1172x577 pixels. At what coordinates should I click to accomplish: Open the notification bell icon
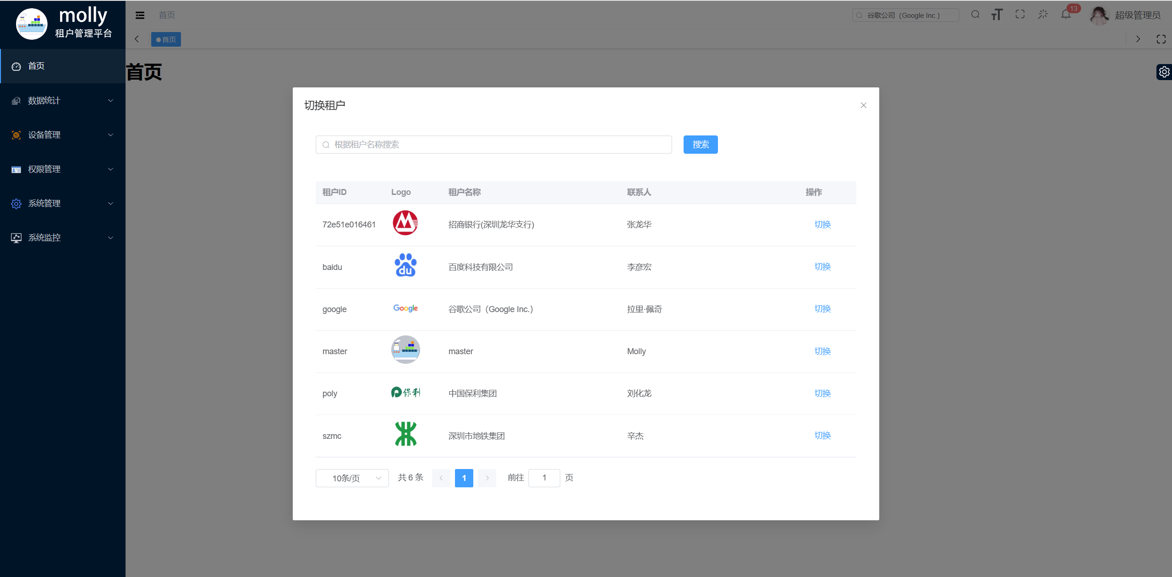[1066, 15]
